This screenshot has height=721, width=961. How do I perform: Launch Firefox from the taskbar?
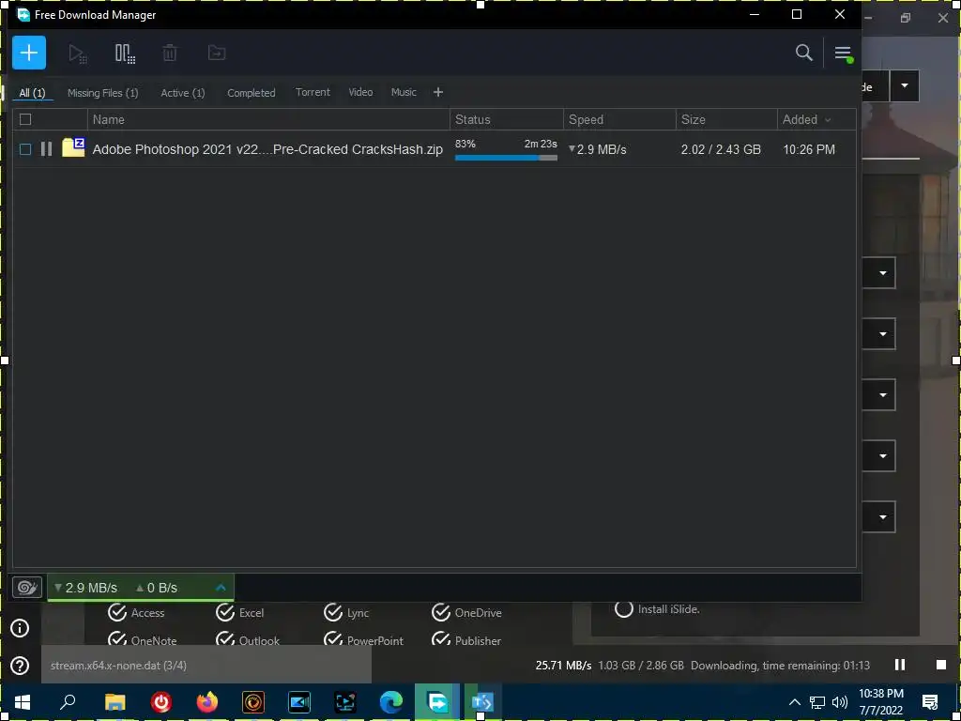(207, 702)
